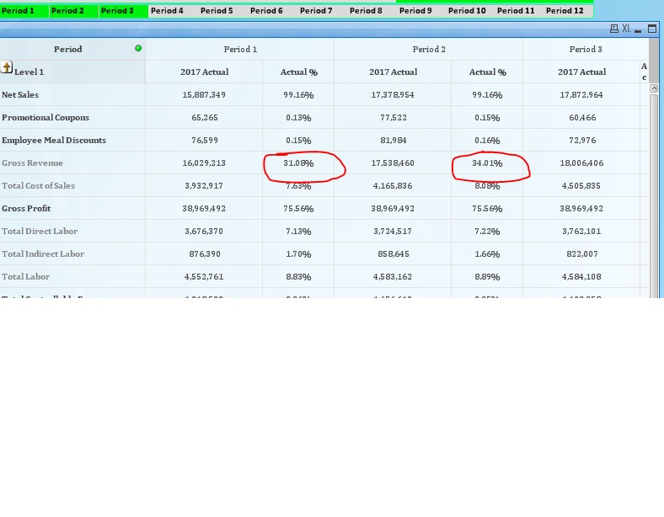Click the 16,029,213 Gross Revenue value
The image size is (664, 517).
coord(204,163)
